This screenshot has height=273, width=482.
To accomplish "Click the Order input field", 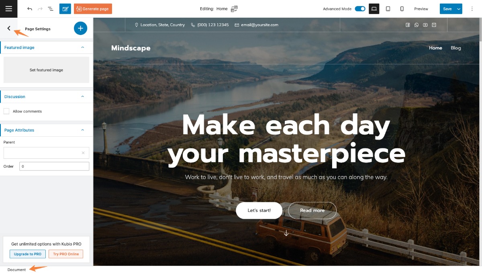I will (x=54, y=166).
